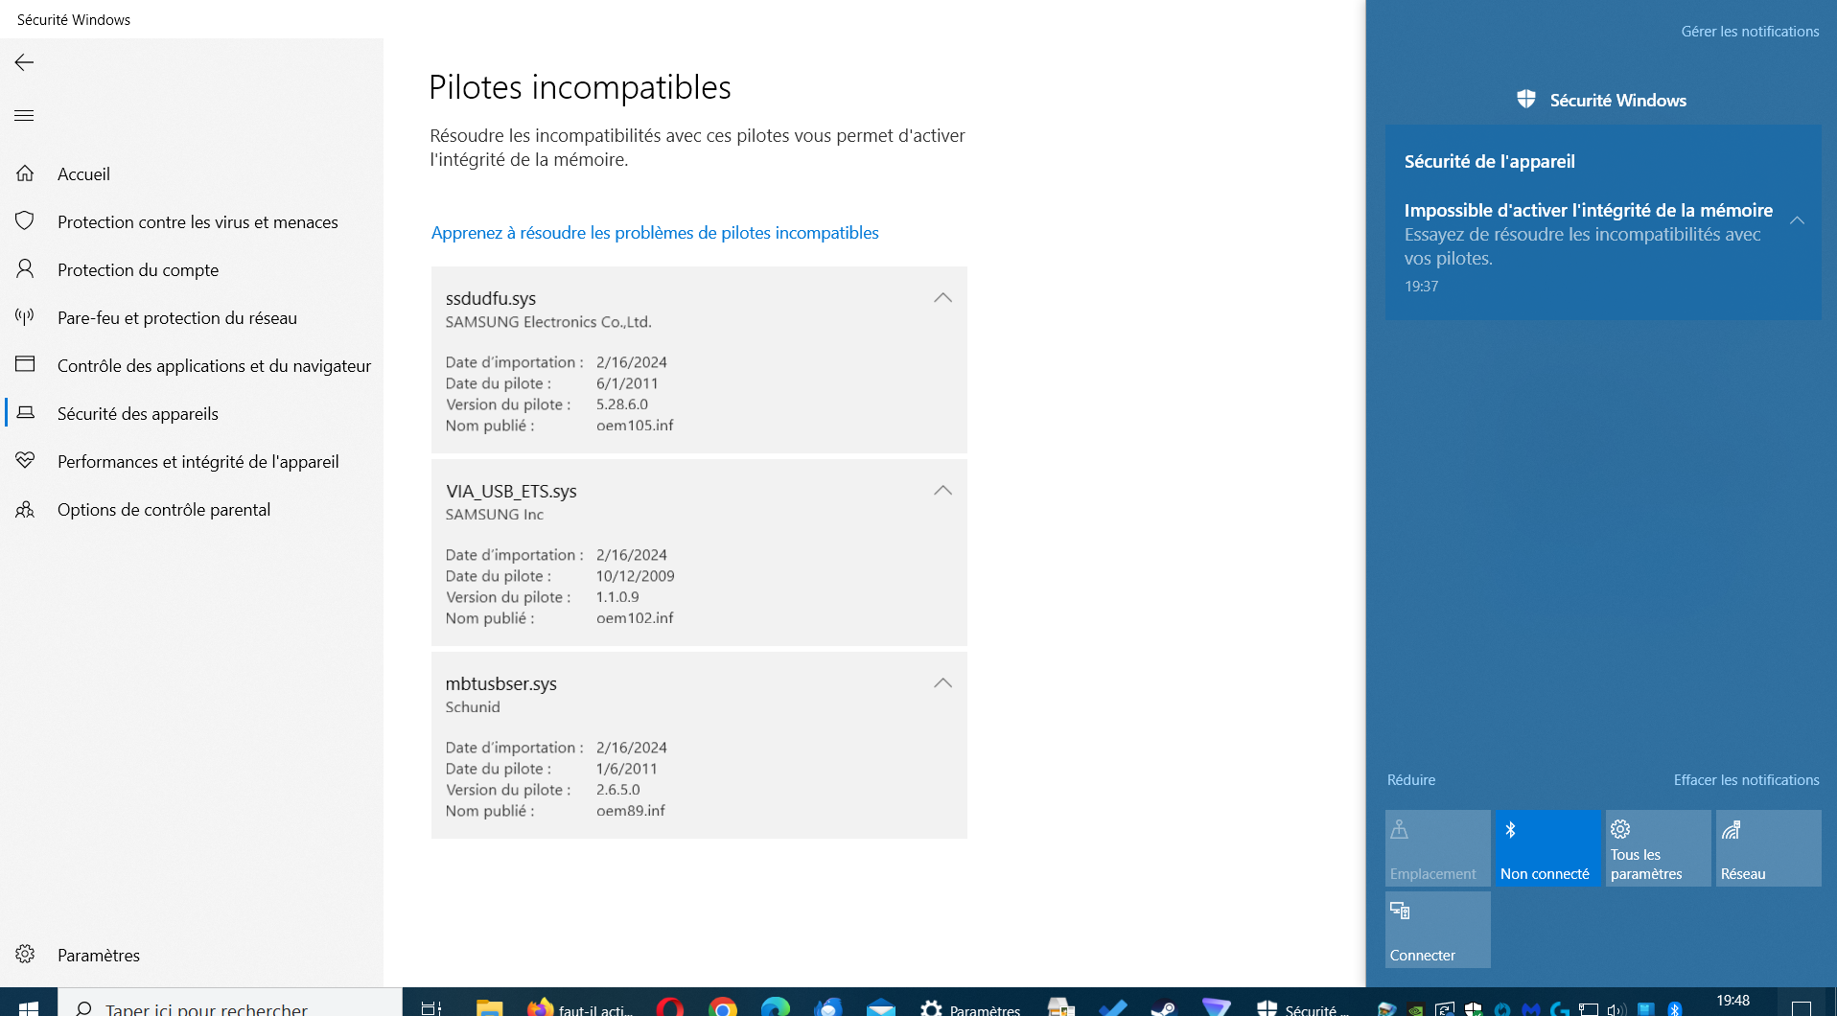Screen dimensions: 1837x1016
Task: Click the device performance heart icon
Action: 25,461
